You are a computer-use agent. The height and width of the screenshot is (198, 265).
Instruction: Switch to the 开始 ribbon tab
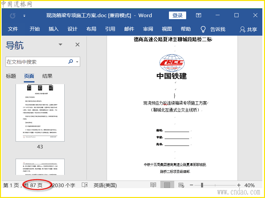[x=35, y=29]
